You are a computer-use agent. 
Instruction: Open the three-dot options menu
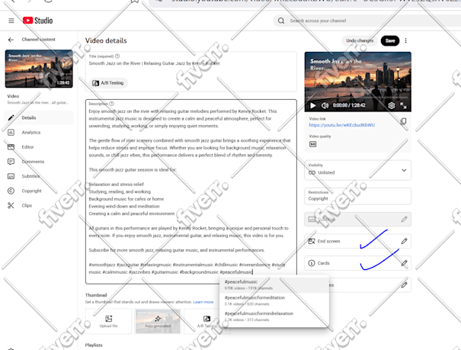(405, 40)
